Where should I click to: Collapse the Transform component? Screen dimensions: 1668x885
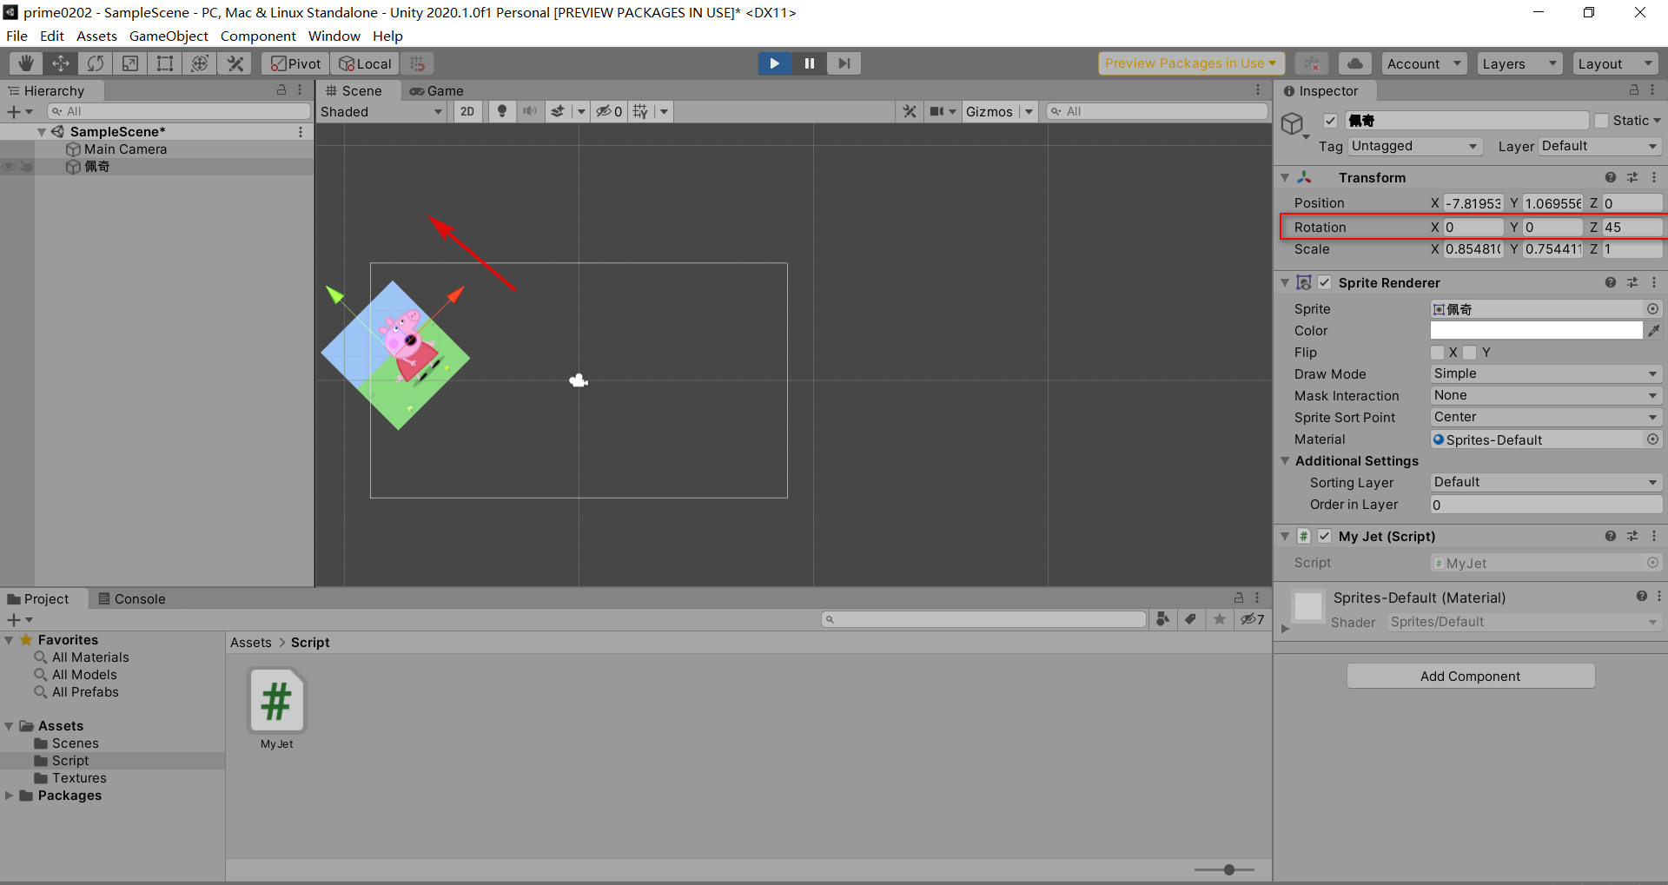point(1285,177)
